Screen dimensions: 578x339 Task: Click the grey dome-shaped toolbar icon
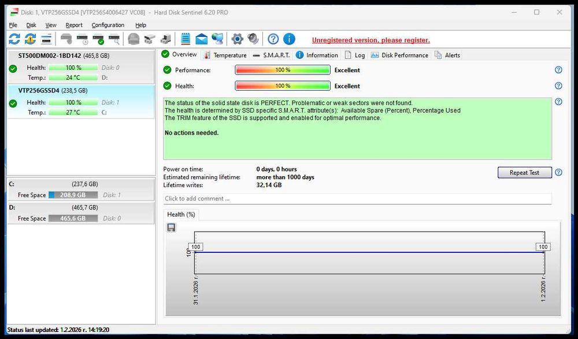click(134, 39)
